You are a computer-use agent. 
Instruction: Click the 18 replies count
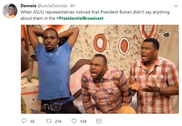(32, 121)
